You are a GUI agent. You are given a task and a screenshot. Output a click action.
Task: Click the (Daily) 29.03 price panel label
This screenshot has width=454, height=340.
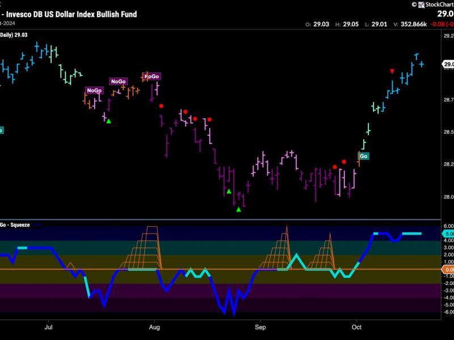(14, 35)
